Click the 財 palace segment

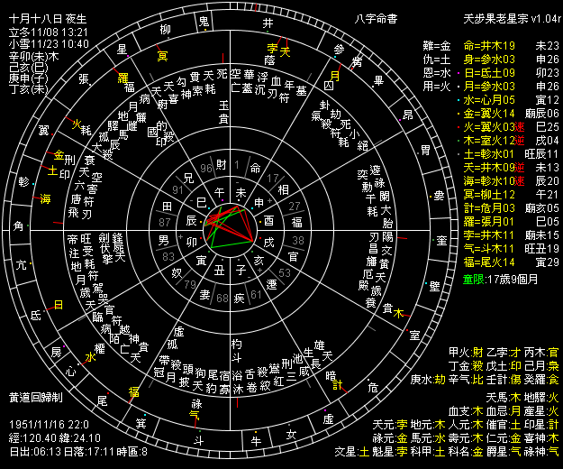(222, 166)
